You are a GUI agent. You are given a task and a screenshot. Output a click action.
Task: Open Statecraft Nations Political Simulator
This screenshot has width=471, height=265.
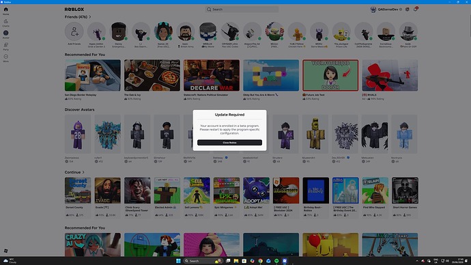click(212, 75)
